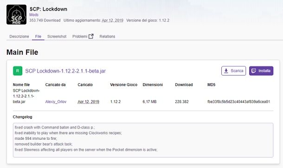
Task: Click changelog line about builder bear's attack
Action: tap(44, 144)
